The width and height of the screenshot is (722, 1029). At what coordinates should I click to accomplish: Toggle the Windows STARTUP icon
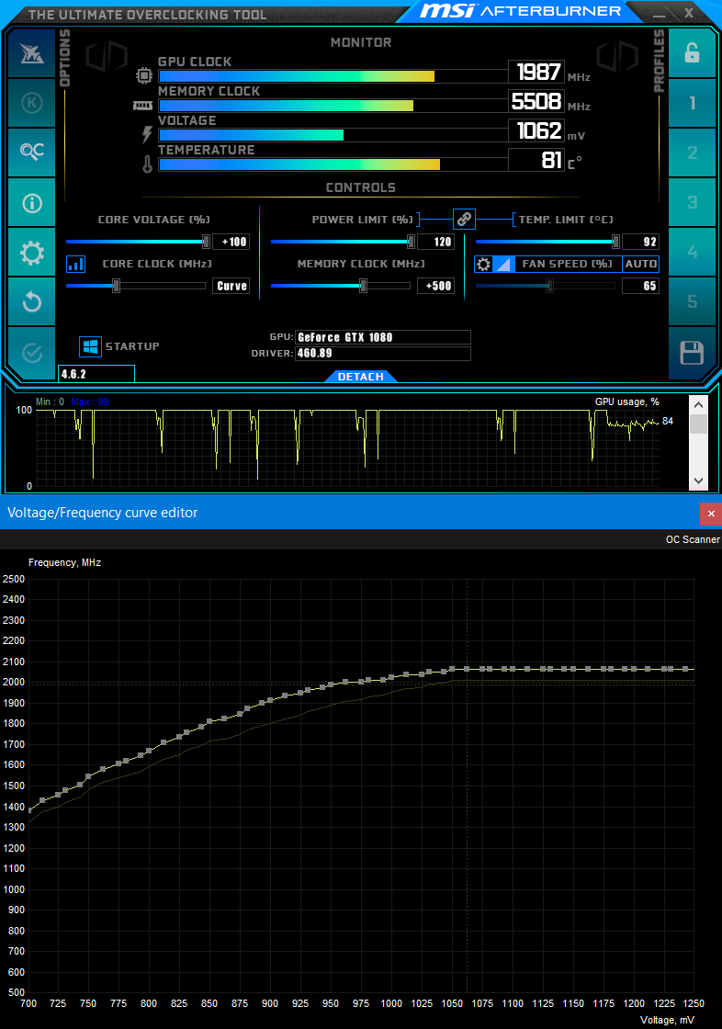[x=90, y=346]
